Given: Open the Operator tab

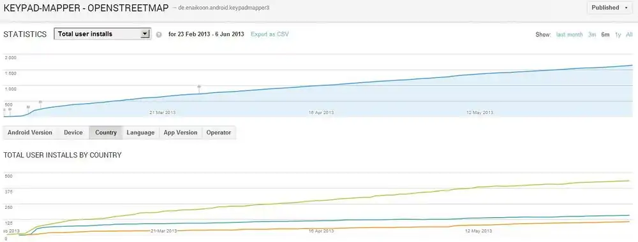Looking at the screenshot, I should (x=218, y=132).
